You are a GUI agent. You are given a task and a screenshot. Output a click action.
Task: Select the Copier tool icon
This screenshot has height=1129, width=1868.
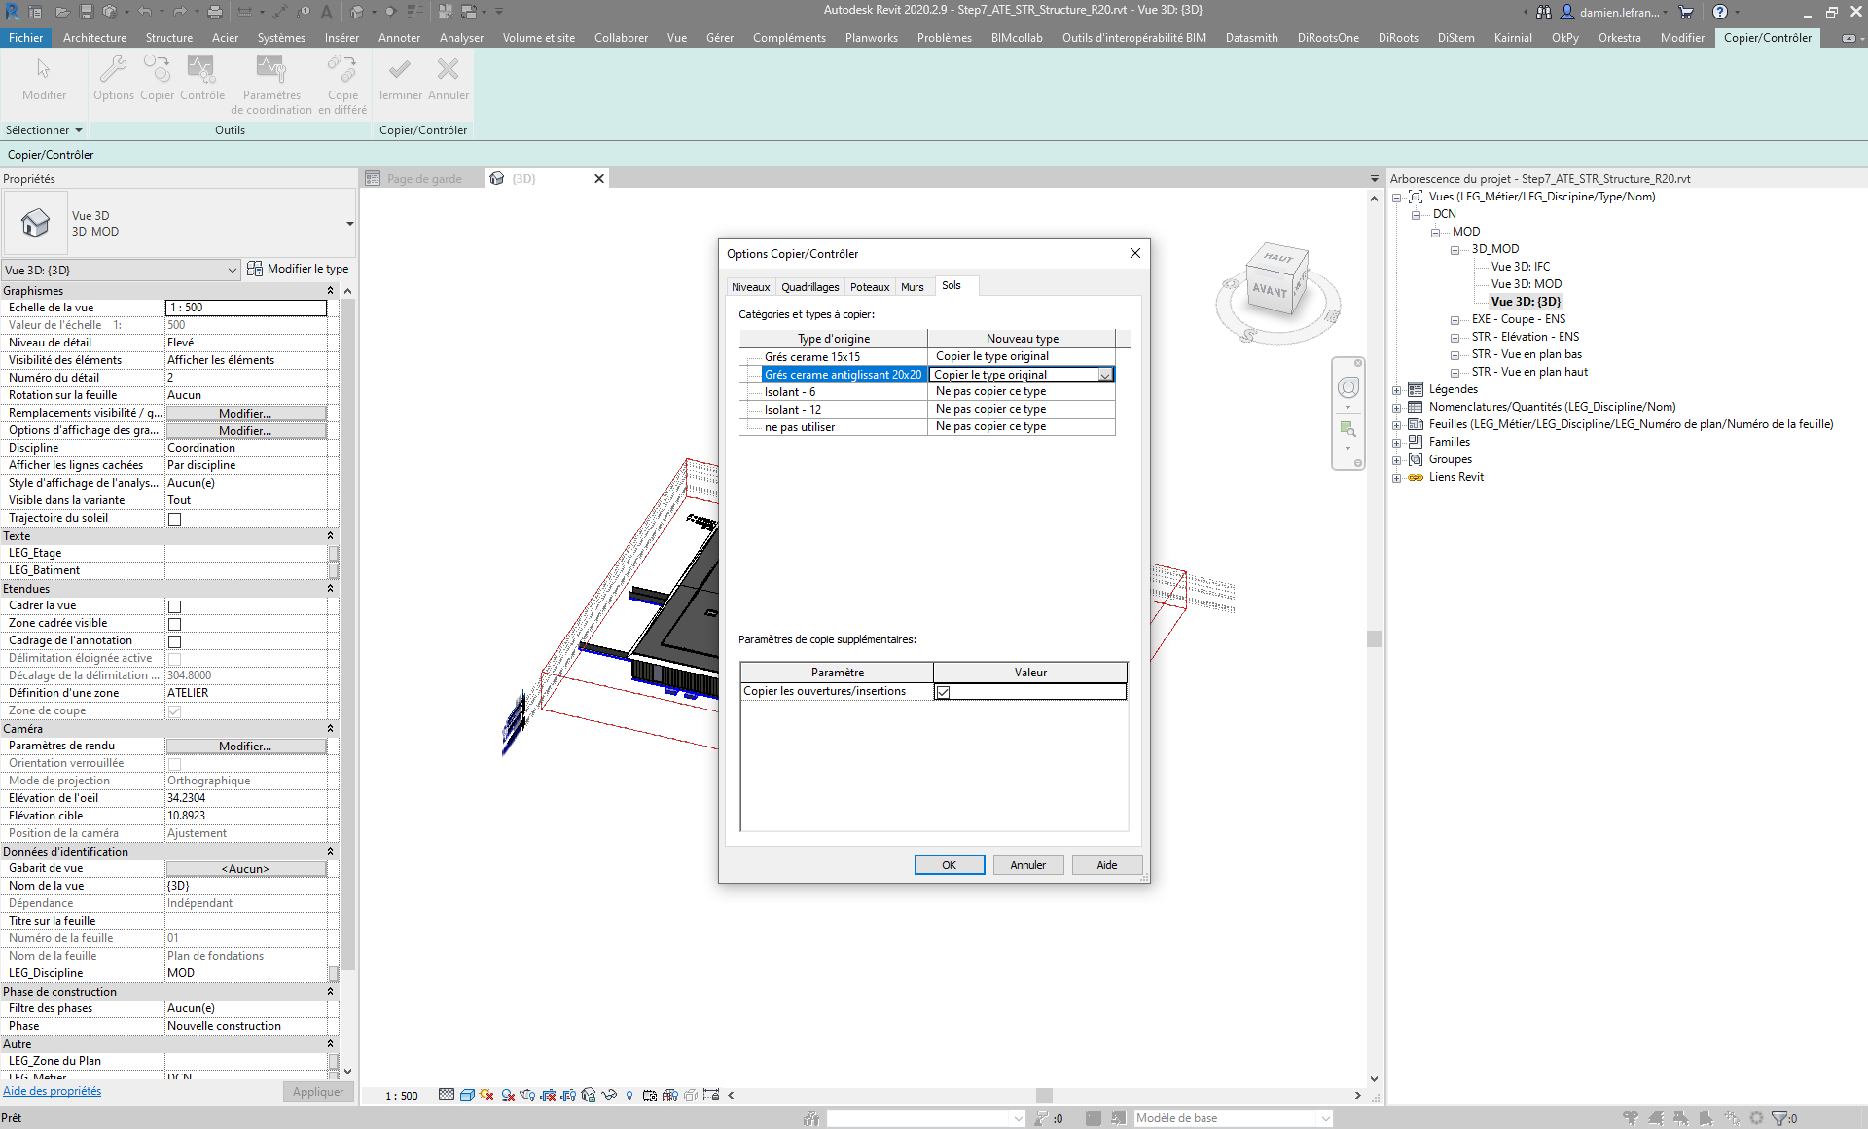click(x=157, y=70)
